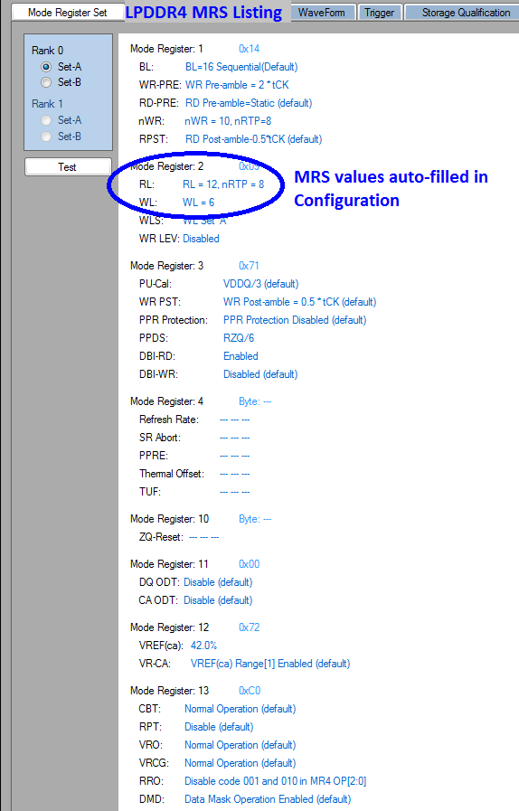519x811 pixels.
Task: Open the Mode Register Set tab
Action: tap(67, 13)
